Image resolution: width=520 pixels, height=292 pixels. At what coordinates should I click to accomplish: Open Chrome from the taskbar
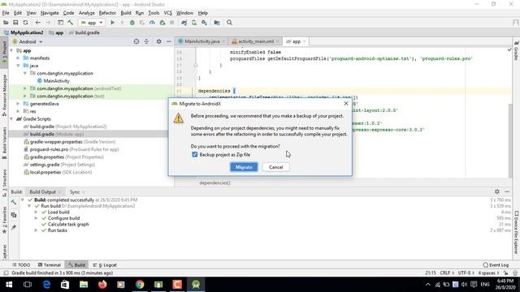pos(140,285)
